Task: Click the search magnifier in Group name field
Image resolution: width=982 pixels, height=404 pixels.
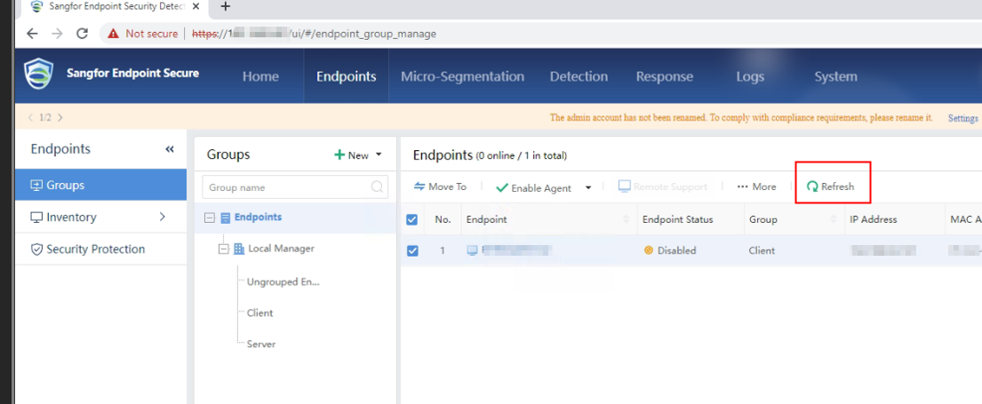Action: pyautogui.click(x=378, y=187)
